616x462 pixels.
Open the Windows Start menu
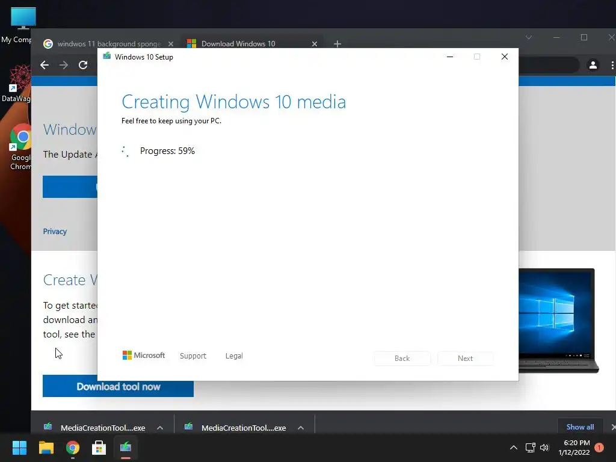(x=19, y=448)
